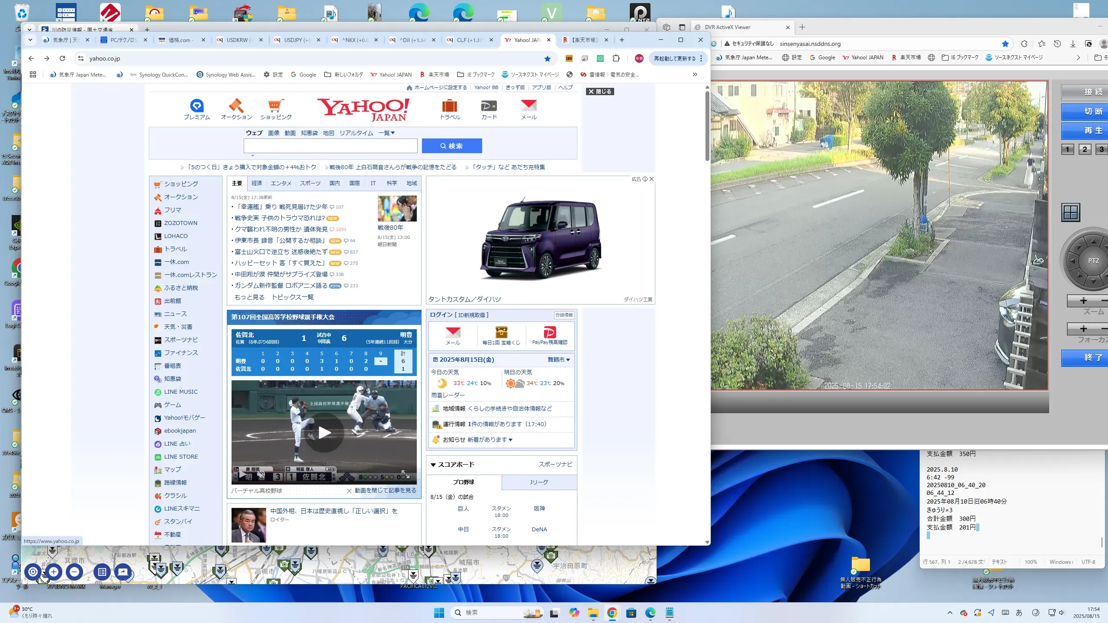1108x623 pixels.
Task: Open 舞鶴市 weather location dropdown
Action: tap(559, 360)
